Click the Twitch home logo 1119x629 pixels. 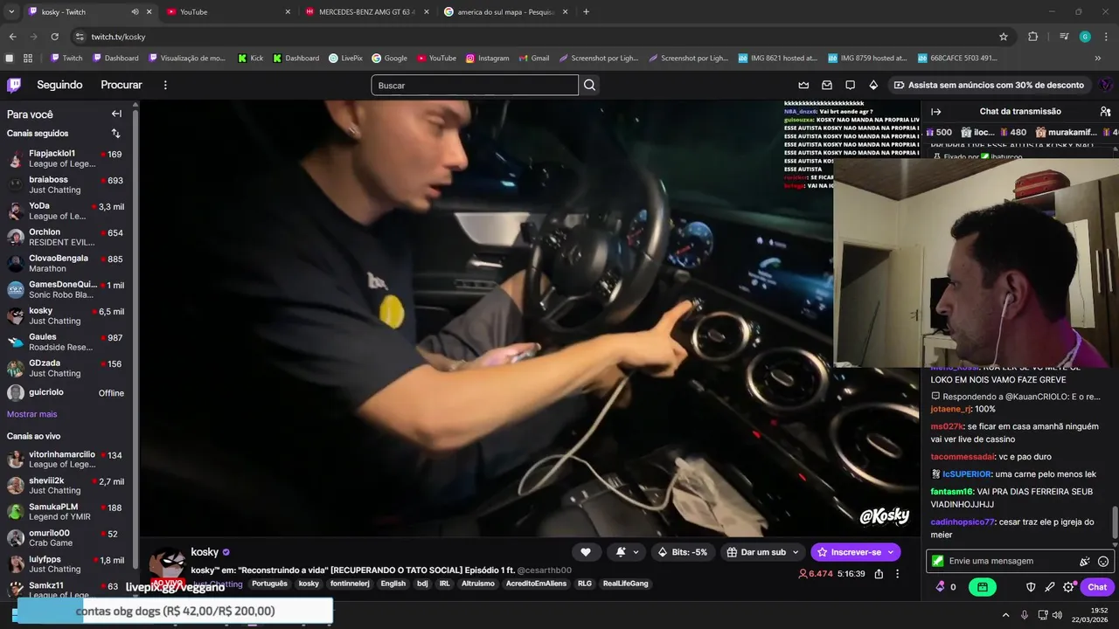(14, 85)
